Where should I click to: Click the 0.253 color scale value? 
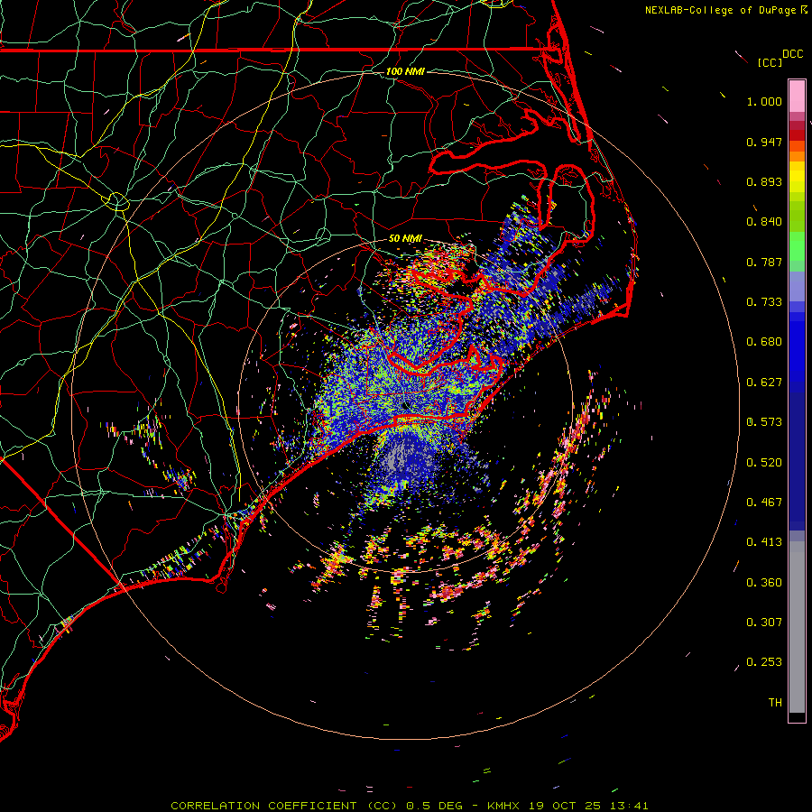pyautogui.click(x=764, y=662)
